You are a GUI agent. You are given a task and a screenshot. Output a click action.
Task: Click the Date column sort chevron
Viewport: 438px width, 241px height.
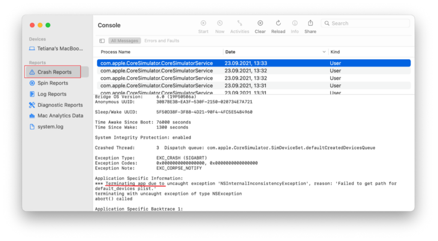[324, 52]
